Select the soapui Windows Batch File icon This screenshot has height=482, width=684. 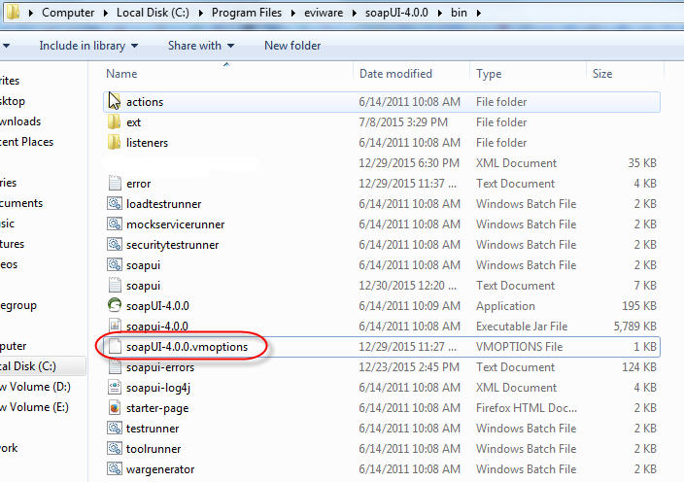pyautogui.click(x=115, y=264)
